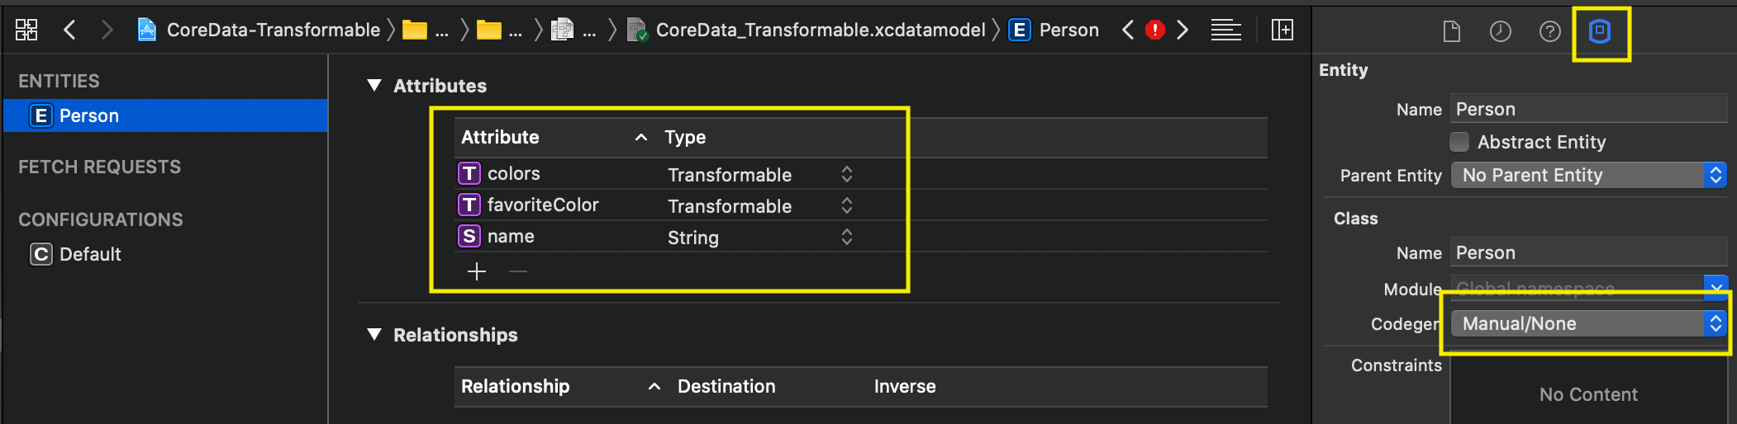1737x424 pixels.
Task: Click the red error indicator icon
Action: [x=1154, y=31]
